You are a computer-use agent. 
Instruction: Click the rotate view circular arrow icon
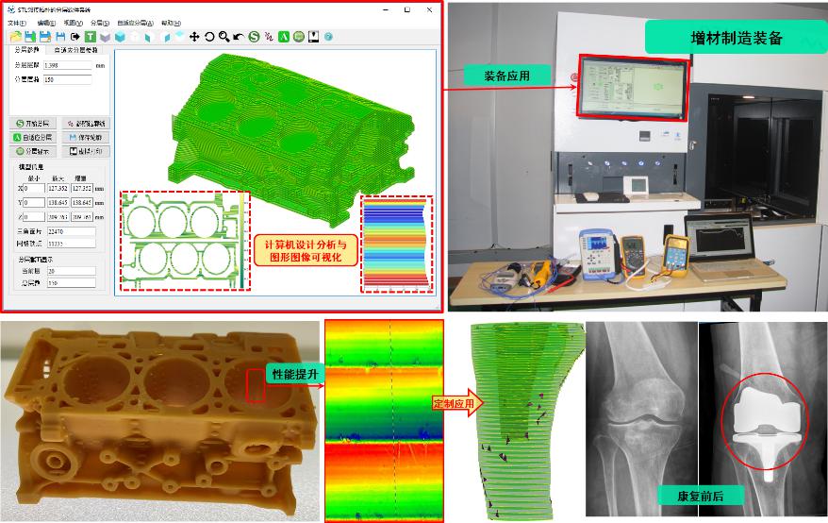point(209,36)
